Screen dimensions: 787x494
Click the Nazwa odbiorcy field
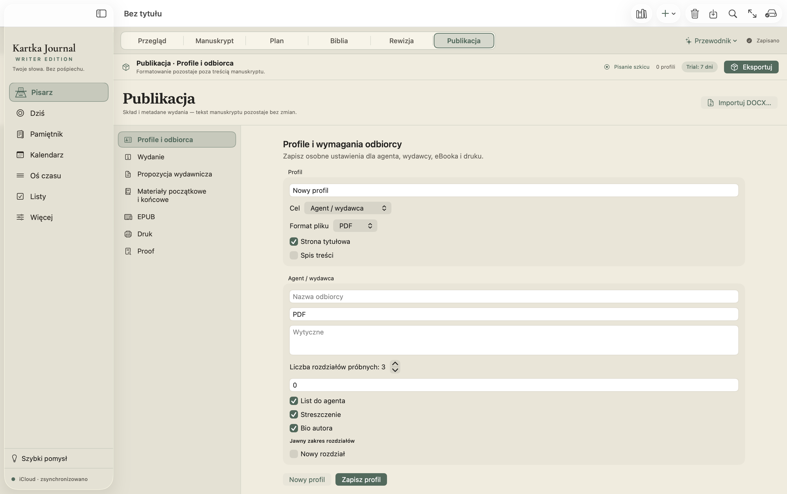click(x=513, y=297)
